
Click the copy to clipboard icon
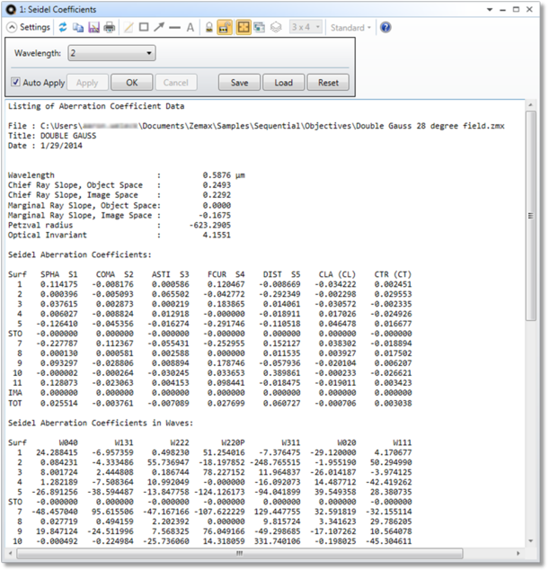(x=78, y=28)
